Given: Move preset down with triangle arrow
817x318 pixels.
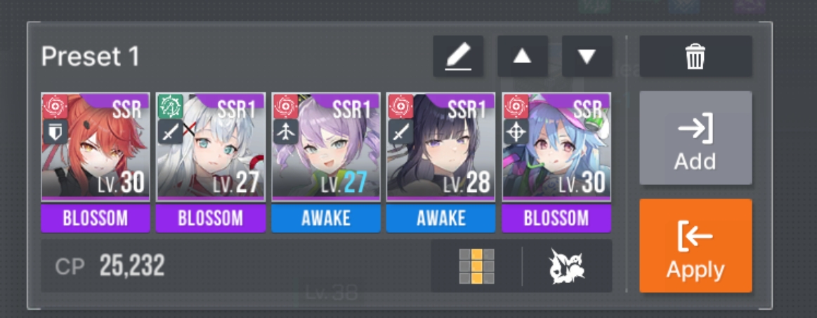Looking at the screenshot, I should (587, 56).
